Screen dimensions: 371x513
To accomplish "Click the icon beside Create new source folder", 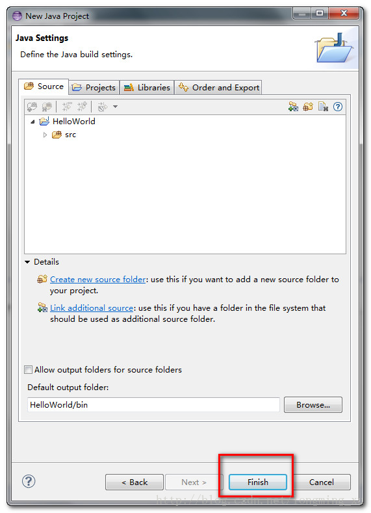I will [42, 279].
